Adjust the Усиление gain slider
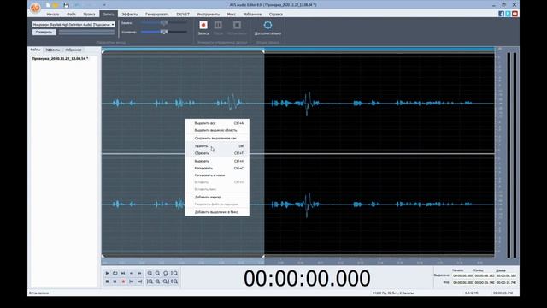Image resolution: width=547 pixels, height=308 pixels. 163,32
